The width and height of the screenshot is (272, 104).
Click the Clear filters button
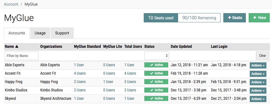pos(263,56)
